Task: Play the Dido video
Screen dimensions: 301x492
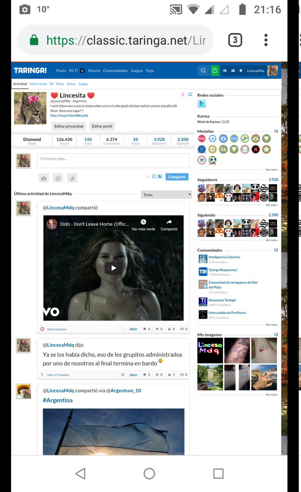Action: [113, 268]
